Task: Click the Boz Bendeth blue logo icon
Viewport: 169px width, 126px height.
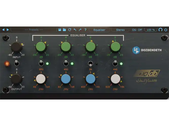Action: tap(136, 50)
